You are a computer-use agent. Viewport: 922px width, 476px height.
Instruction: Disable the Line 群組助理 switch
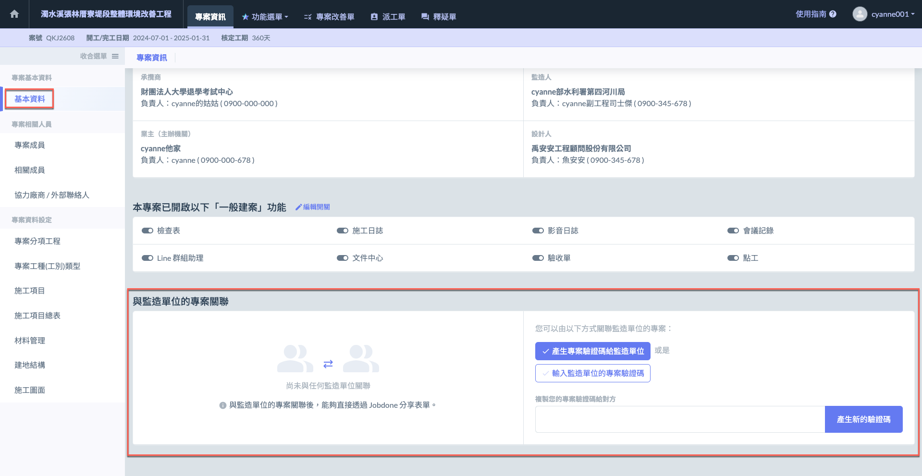click(147, 258)
